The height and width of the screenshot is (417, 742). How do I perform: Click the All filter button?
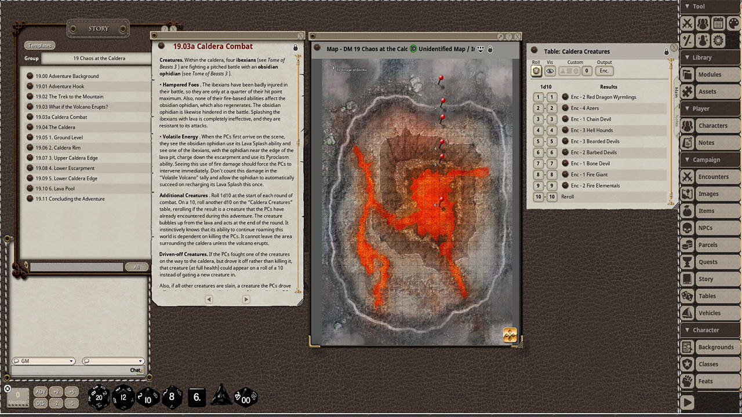(137, 267)
